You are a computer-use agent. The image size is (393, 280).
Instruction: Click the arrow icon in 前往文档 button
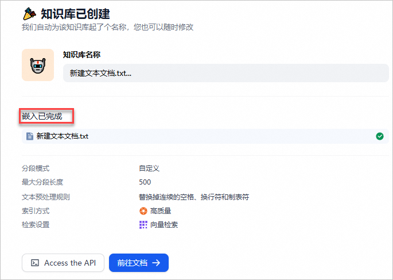click(x=156, y=263)
